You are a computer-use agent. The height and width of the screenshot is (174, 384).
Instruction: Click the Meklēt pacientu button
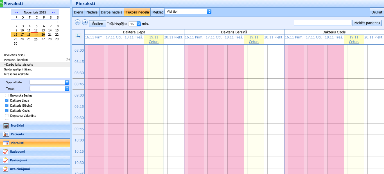click(367, 23)
